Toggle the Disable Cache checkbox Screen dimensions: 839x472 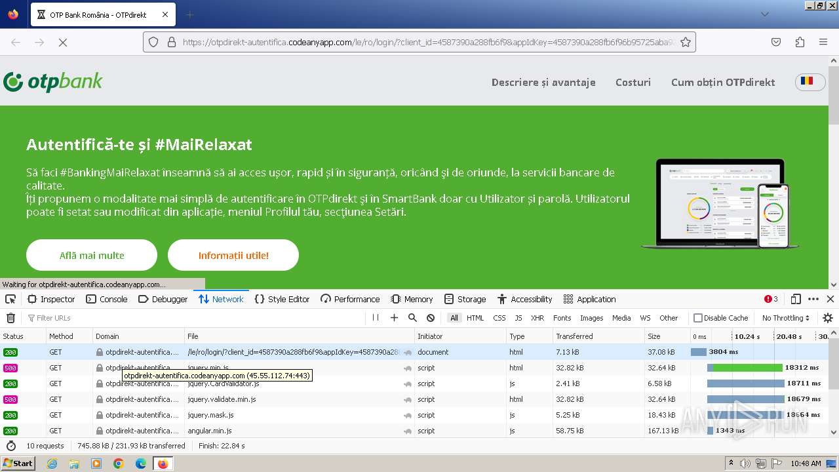(x=698, y=318)
